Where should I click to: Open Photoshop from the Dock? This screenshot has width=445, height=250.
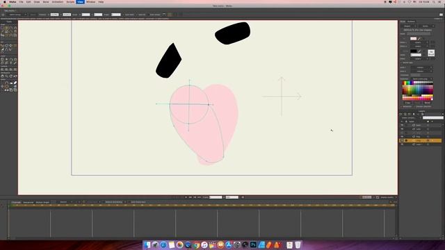253,244
